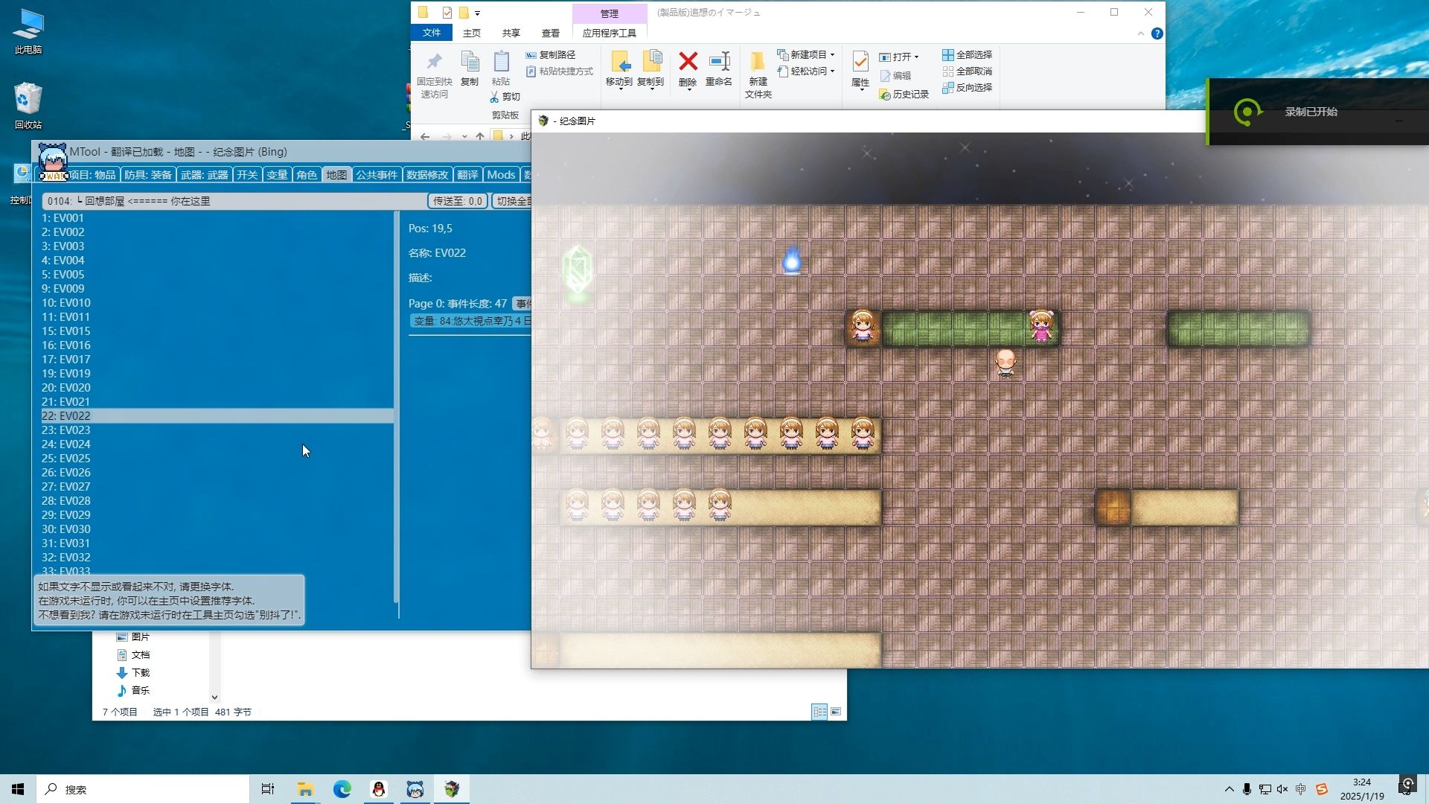1429x804 pixels.
Task: Click the Copy icon in Explorer ribbon
Action: [470, 61]
